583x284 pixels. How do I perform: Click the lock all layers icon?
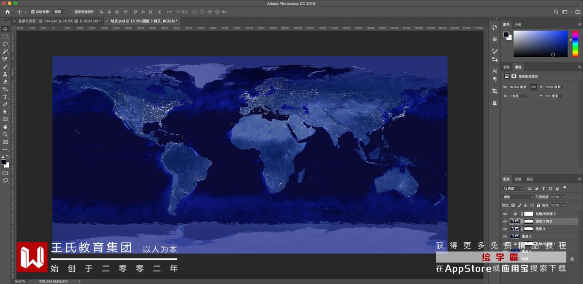[x=537, y=205]
